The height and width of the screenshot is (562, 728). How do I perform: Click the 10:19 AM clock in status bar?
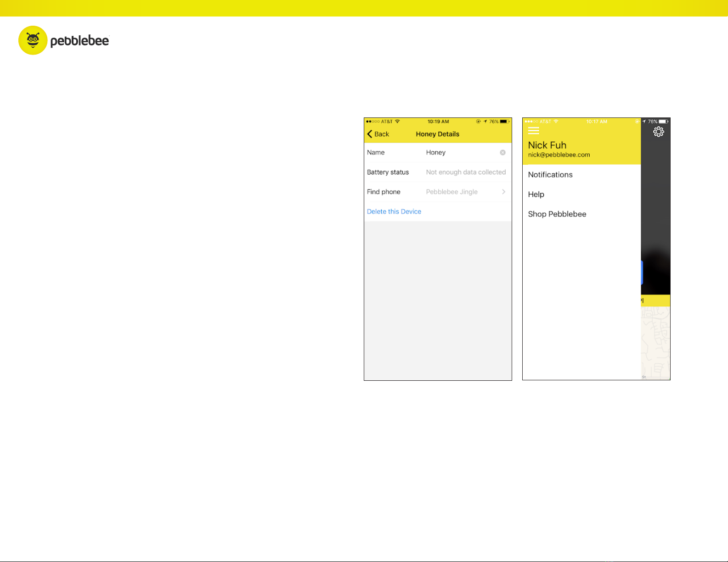438,122
